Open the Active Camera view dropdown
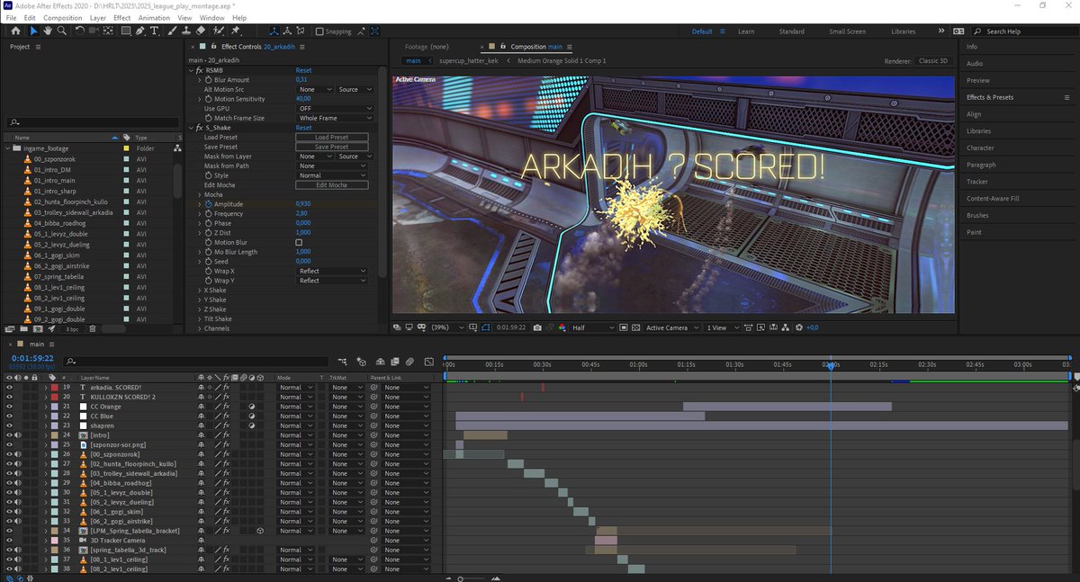The width and height of the screenshot is (1080, 582). [671, 327]
